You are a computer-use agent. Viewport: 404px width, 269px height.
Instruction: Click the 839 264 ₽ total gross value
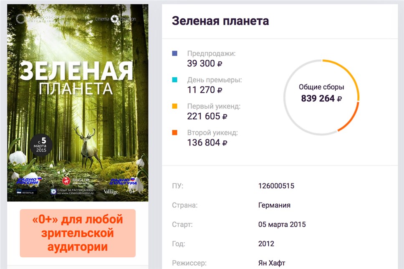click(x=321, y=98)
